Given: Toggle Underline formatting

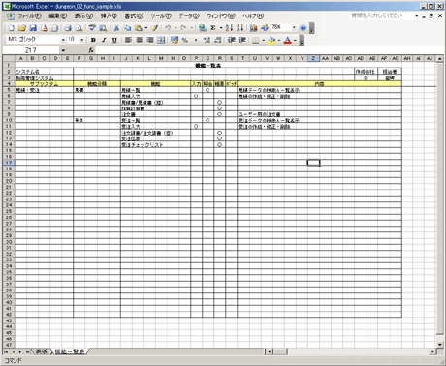Looking at the screenshot, I should click(x=114, y=40).
